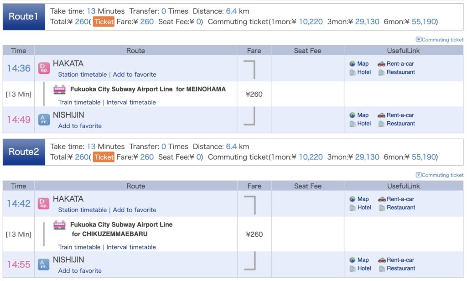Image resolution: width=467 pixels, height=281 pixels.
Task: Expand Commuting ticket under Route1
Action: (440, 40)
